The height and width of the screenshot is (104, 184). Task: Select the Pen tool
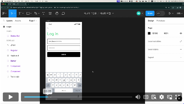tap(36, 13)
